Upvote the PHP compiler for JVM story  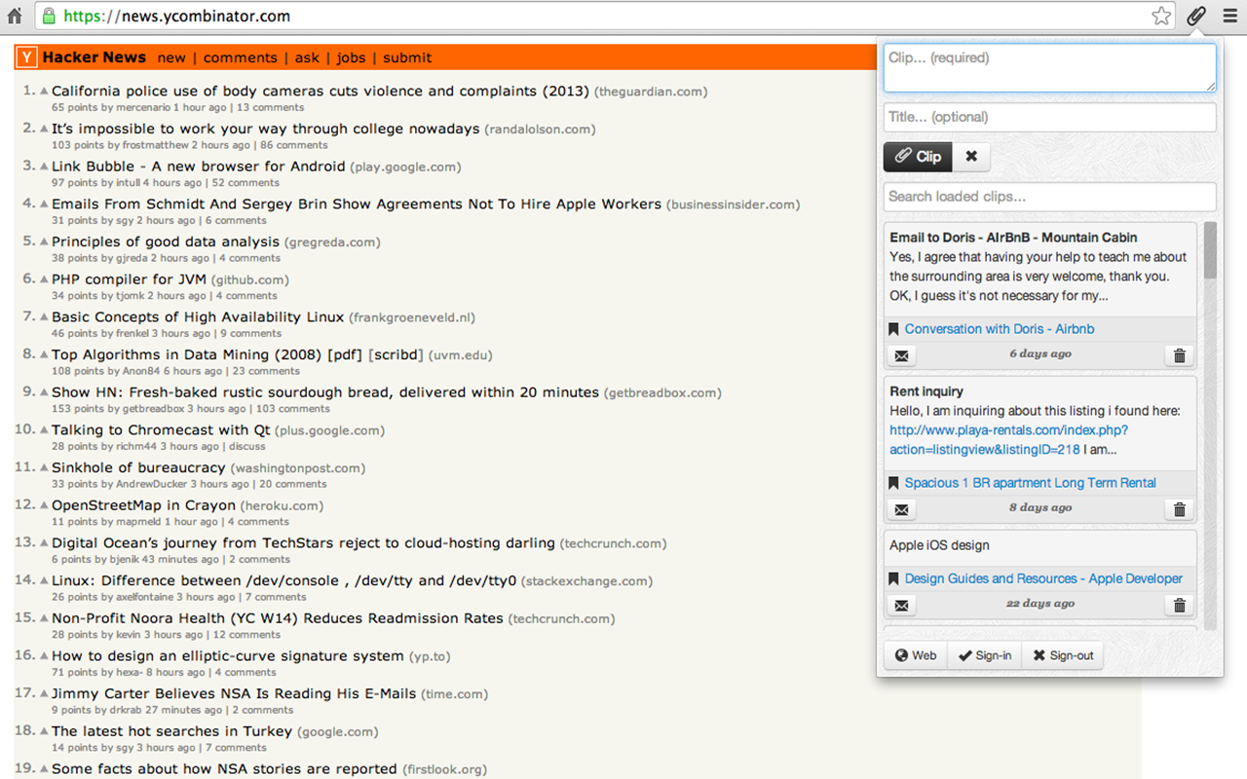(x=44, y=279)
